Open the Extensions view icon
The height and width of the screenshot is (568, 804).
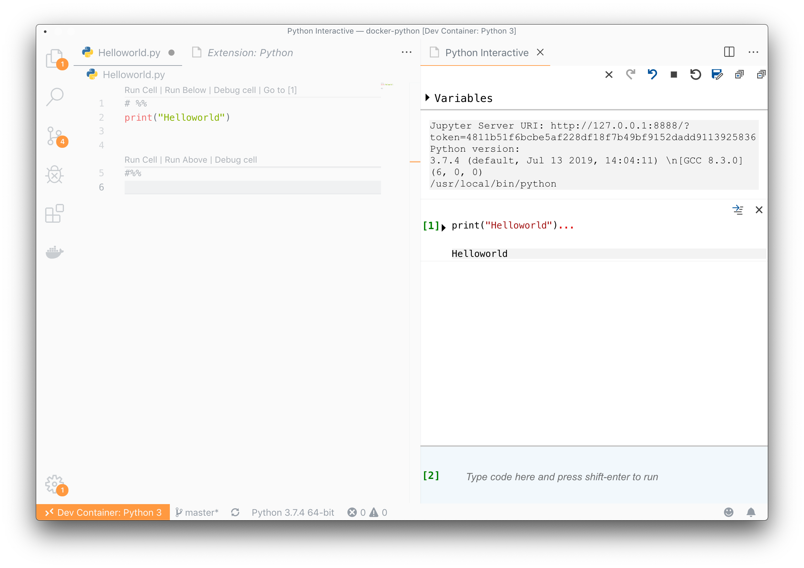coord(55,213)
